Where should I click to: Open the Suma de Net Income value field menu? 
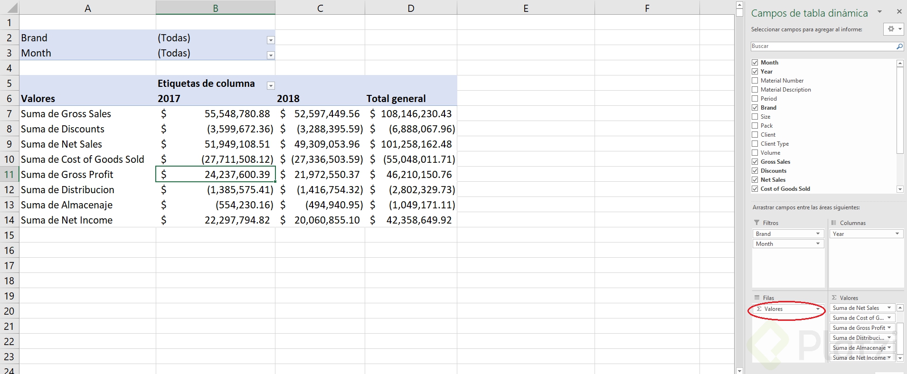click(889, 358)
